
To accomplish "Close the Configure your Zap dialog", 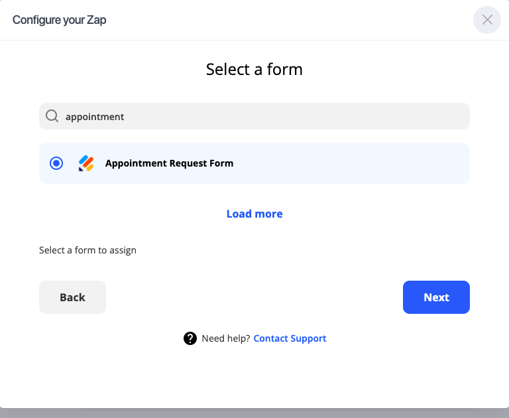I will pos(487,20).
